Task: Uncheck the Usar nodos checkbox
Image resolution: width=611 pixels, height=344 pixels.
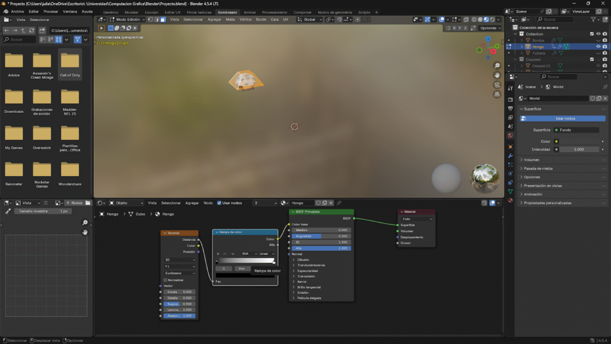Action: [x=219, y=203]
